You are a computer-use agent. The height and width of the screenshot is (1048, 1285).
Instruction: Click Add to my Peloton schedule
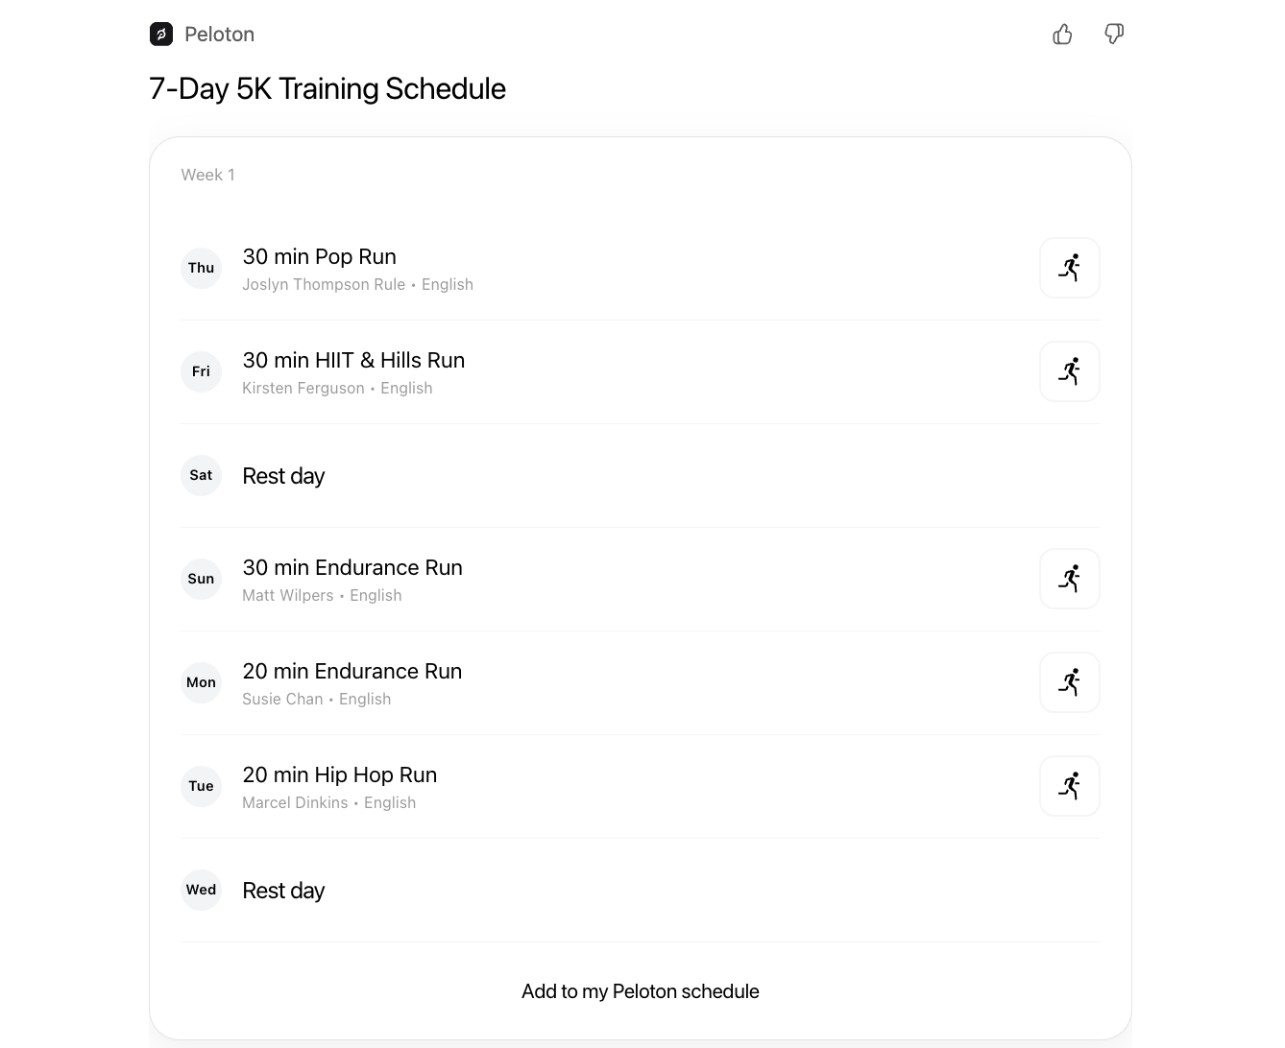[640, 990]
